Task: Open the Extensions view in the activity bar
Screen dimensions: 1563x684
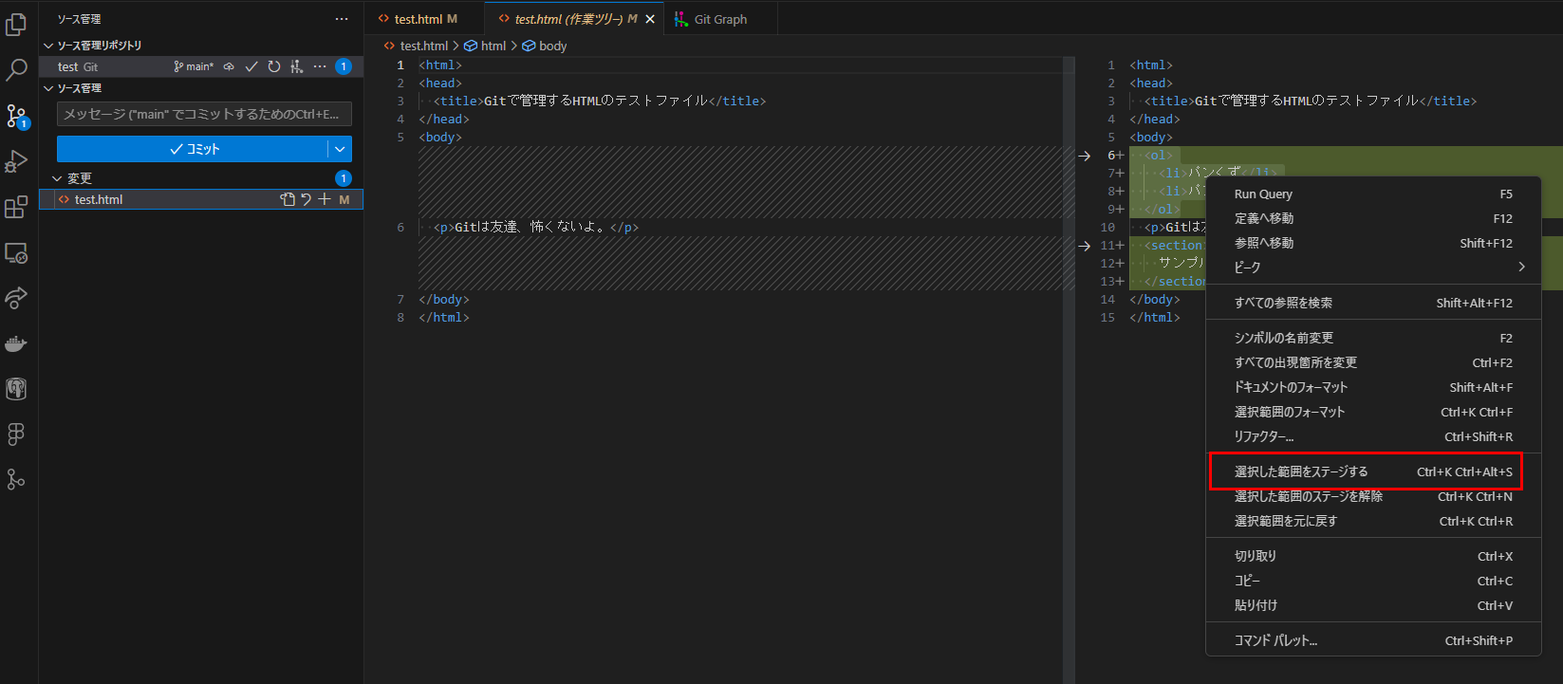Action: click(16, 207)
